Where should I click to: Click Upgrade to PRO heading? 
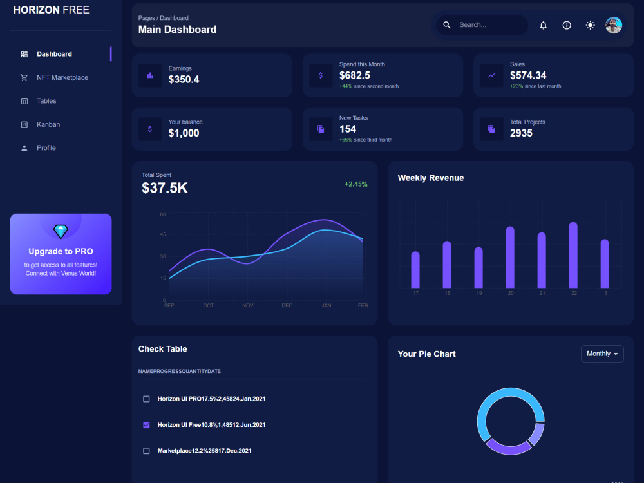[61, 251]
